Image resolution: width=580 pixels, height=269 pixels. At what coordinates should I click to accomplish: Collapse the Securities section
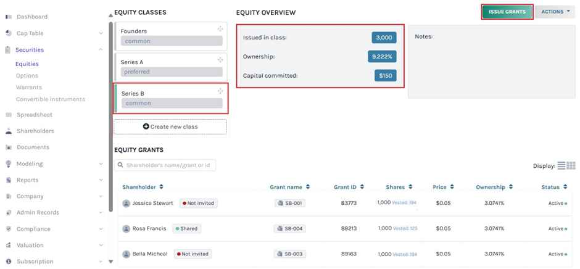101,49
